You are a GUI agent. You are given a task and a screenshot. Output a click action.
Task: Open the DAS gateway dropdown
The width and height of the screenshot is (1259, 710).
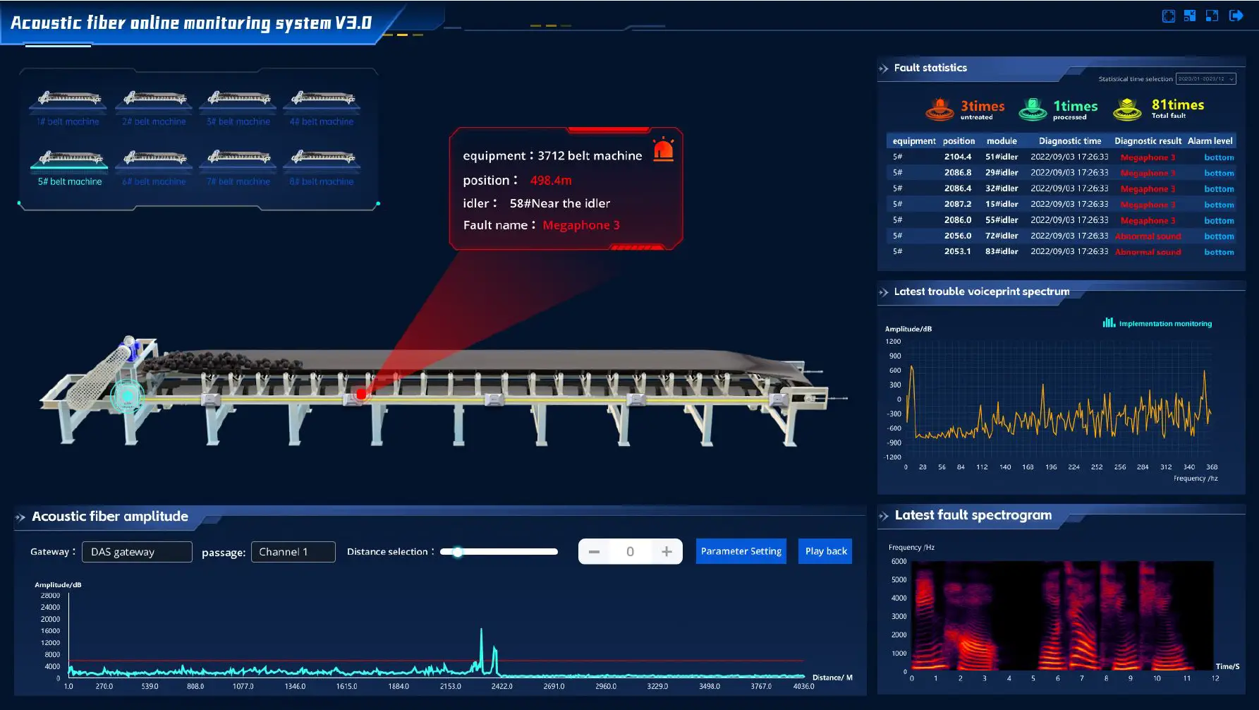[x=137, y=552]
